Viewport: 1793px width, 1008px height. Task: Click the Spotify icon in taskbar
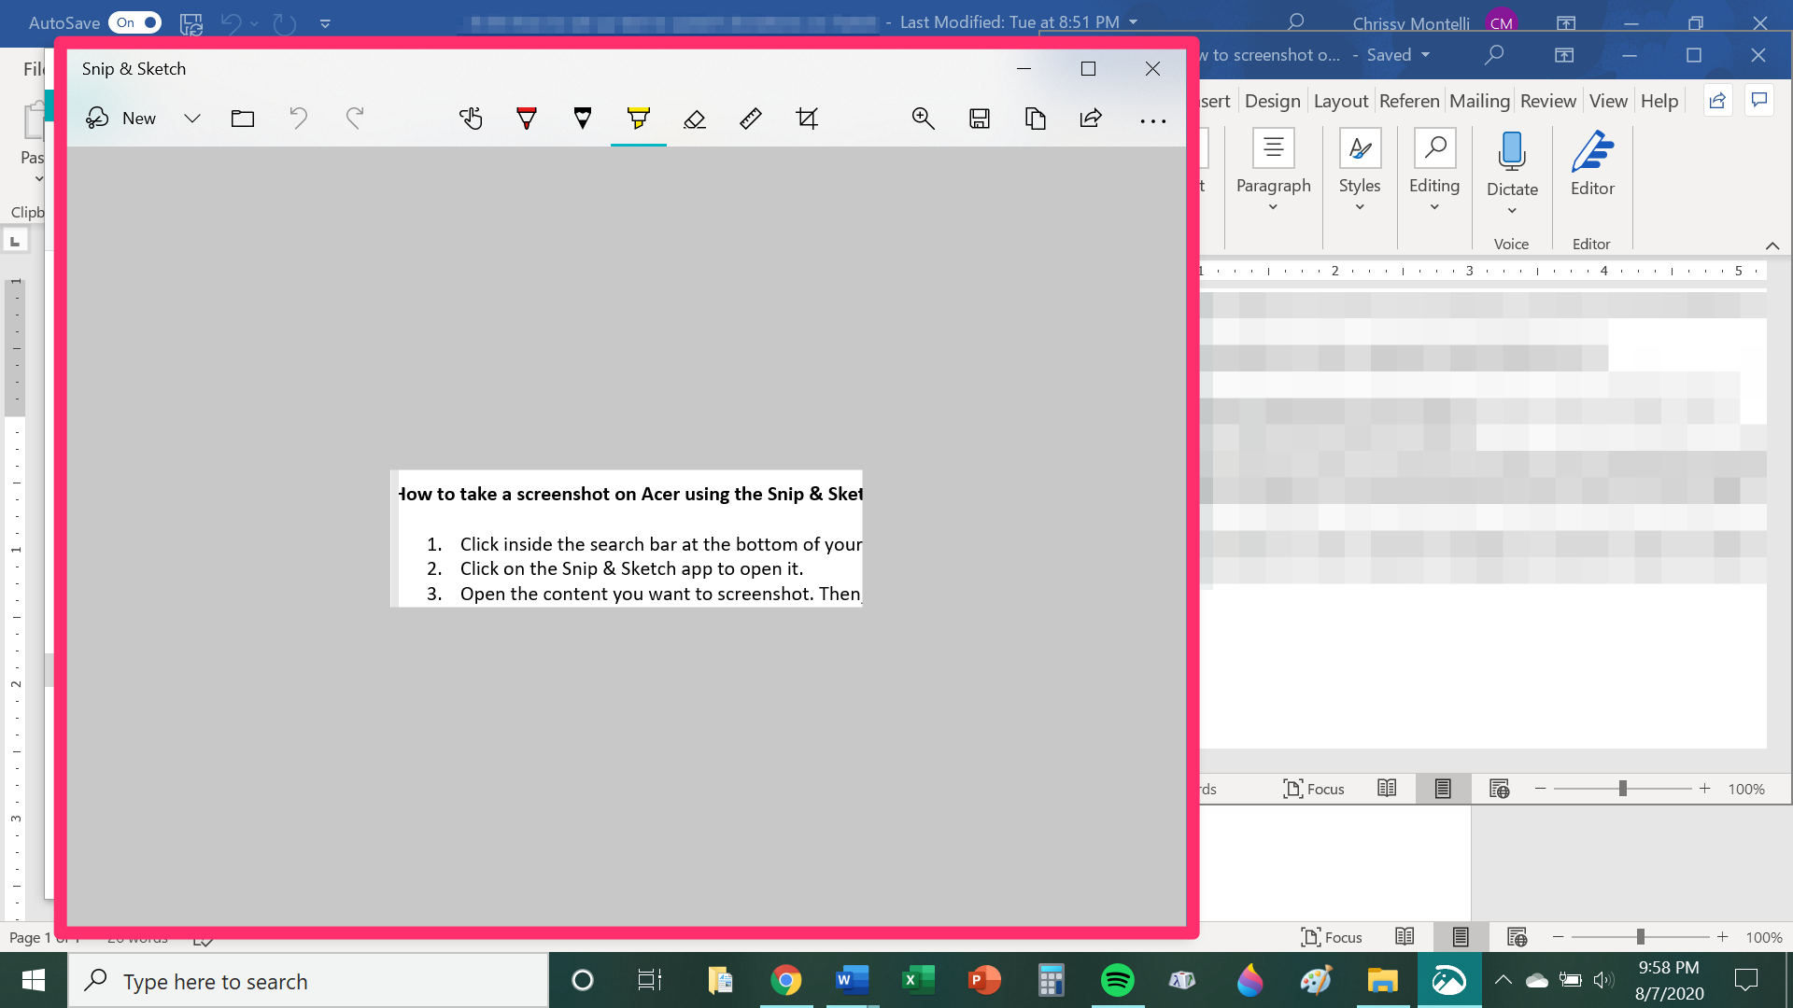(x=1117, y=980)
